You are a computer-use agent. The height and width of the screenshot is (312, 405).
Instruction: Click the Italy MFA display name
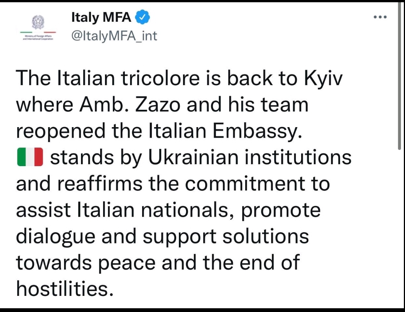101,17
